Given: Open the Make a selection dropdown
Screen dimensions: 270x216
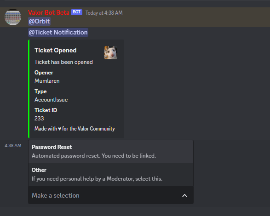Looking at the screenshot, I should (x=111, y=195).
